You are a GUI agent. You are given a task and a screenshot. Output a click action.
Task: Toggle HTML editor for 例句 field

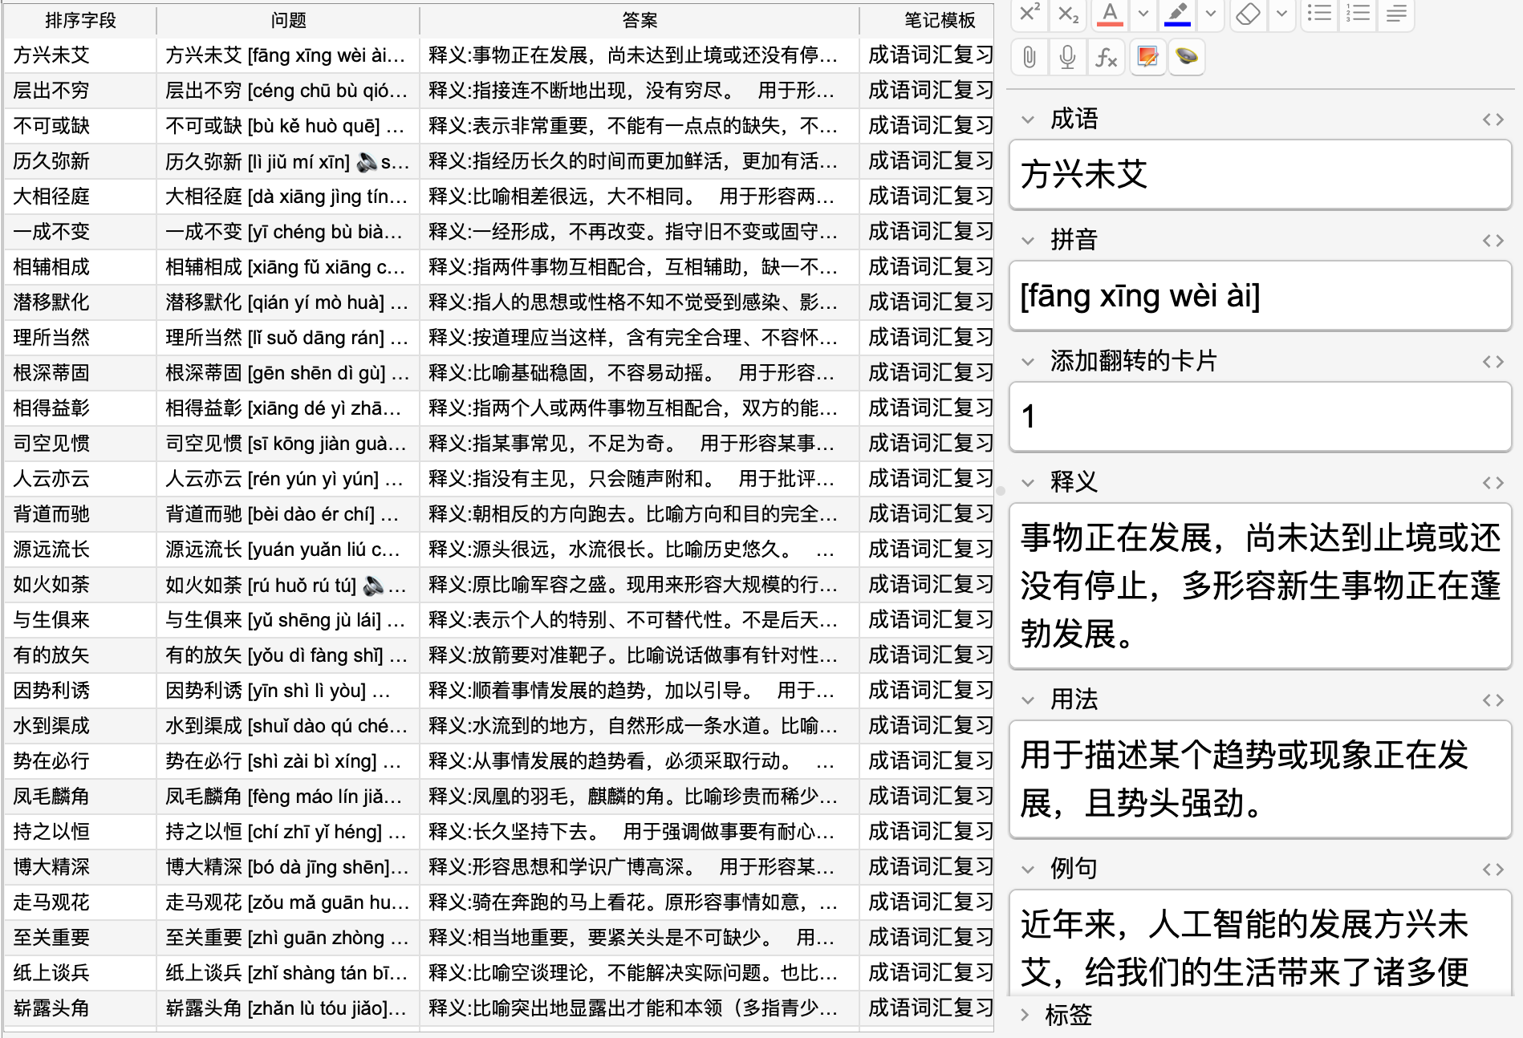coord(1493,870)
